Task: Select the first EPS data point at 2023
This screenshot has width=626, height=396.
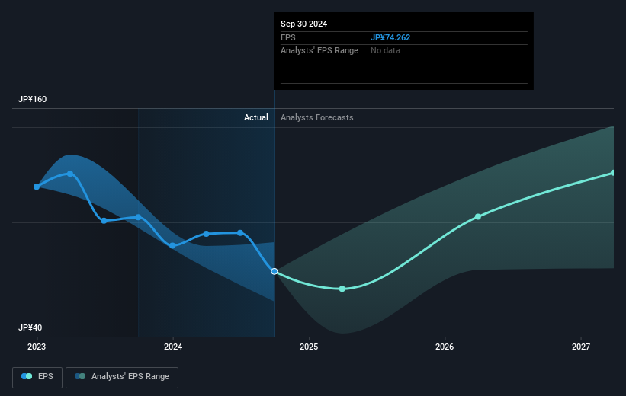Action: (x=37, y=187)
